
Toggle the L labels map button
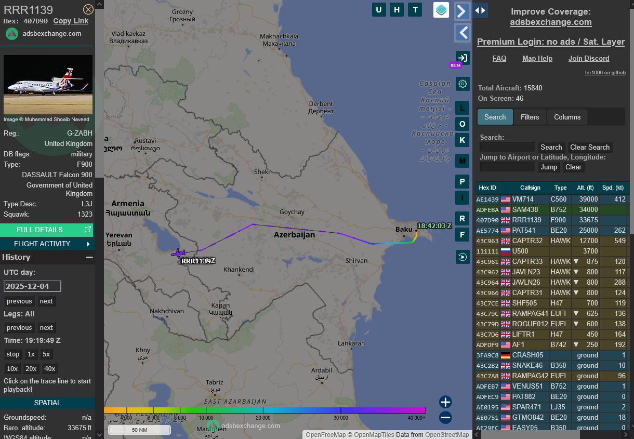463,108
